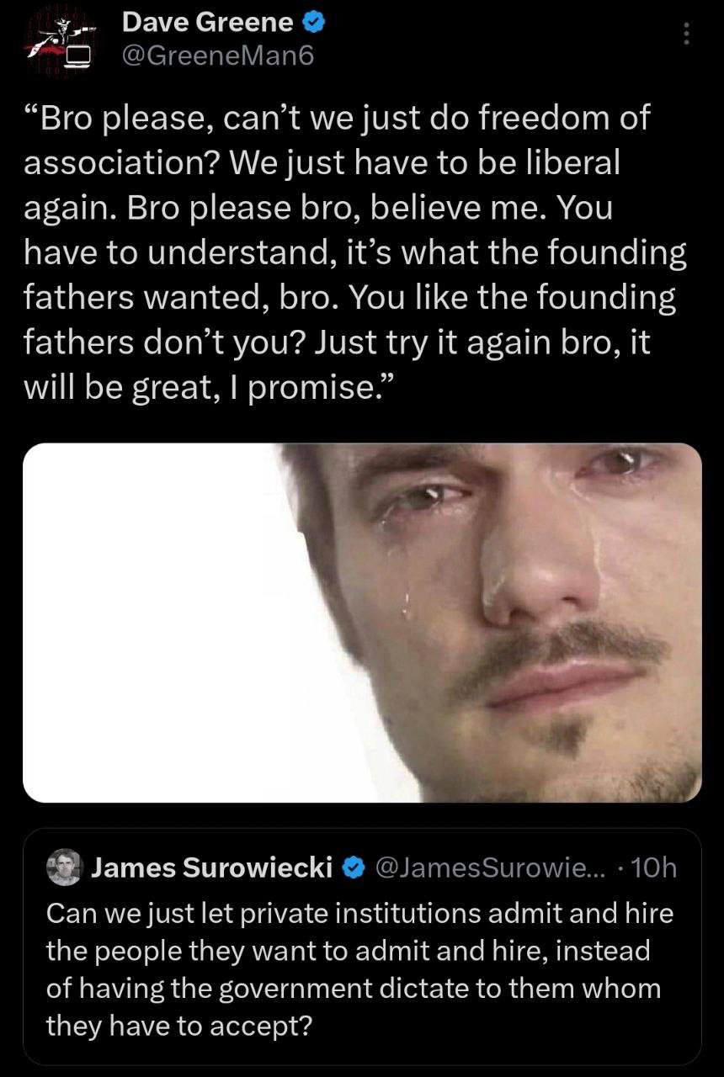The height and width of the screenshot is (1077, 724).
Task: Open the three-dot more options menu
Action: click(x=686, y=33)
